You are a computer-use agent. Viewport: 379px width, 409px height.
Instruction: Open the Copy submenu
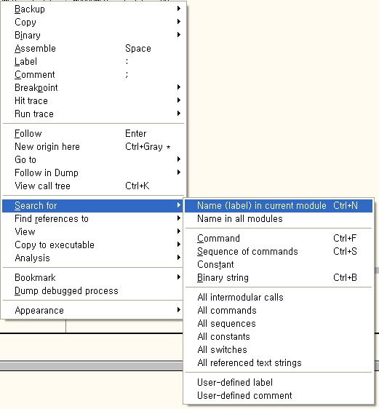93,22
